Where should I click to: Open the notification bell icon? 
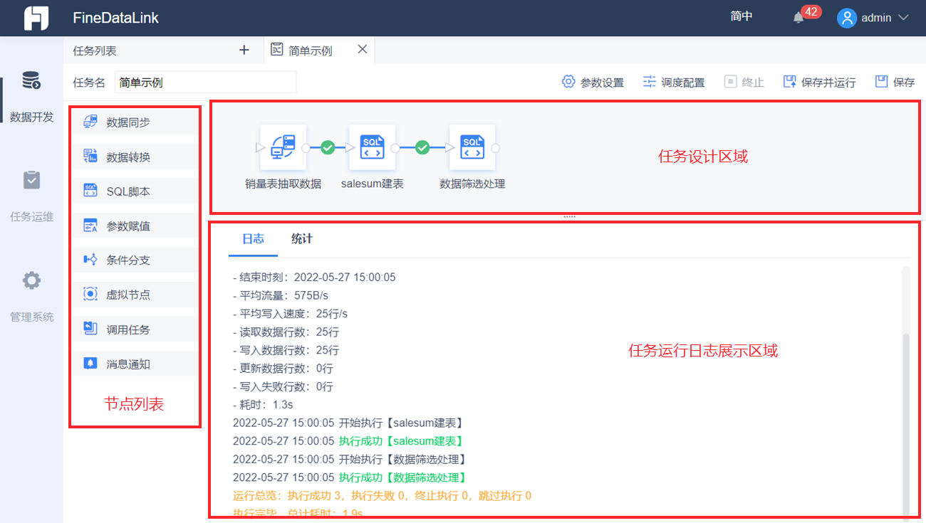click(798, 18)
